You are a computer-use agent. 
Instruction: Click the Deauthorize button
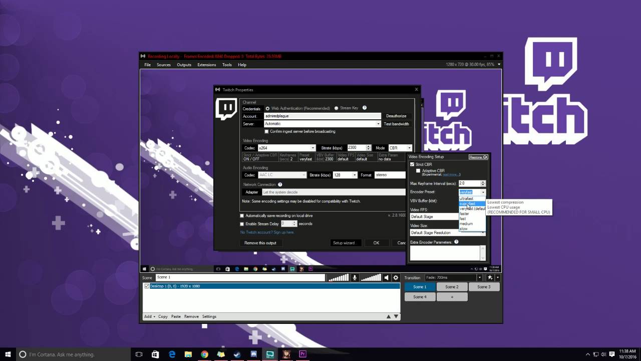click(x=396, y=116)
